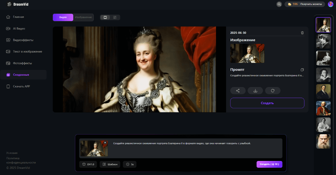Viewport: 336px width, 175px height.
Task: Select the seventh history thumbnail, seated man sketch
Action: (323, 125)
